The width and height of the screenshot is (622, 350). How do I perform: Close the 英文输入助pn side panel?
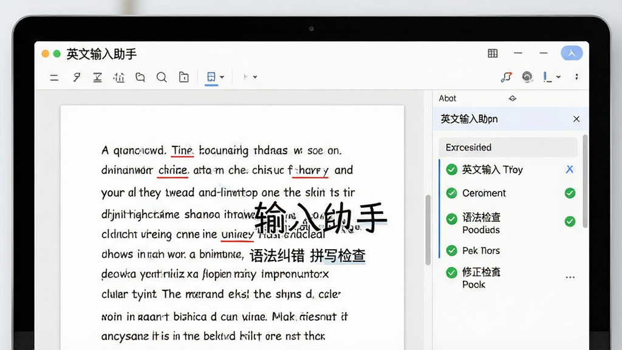pyautogui.click(x=576, y=119)
